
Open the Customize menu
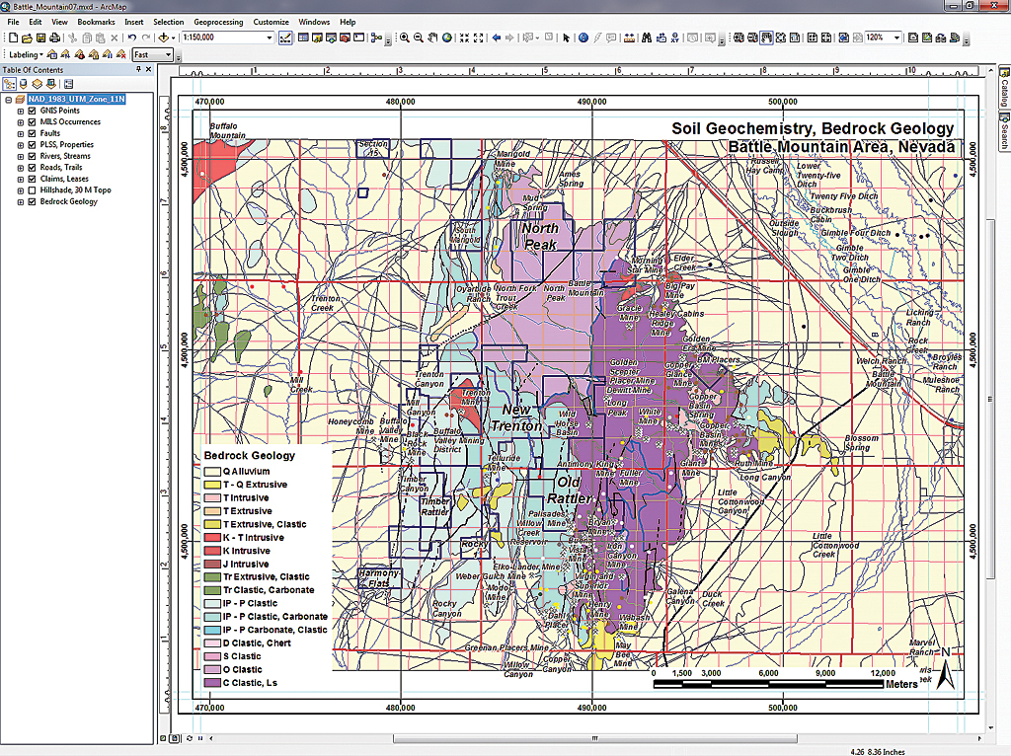(271, 22)
